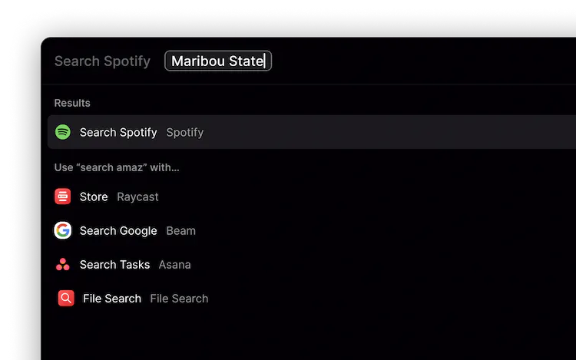Open the Store command title
This screenshot has height=360, width=576.
click(x=94, y=197)
